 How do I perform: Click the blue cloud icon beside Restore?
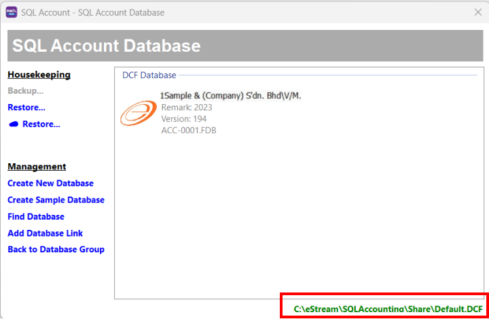click(x=14, y=124)
